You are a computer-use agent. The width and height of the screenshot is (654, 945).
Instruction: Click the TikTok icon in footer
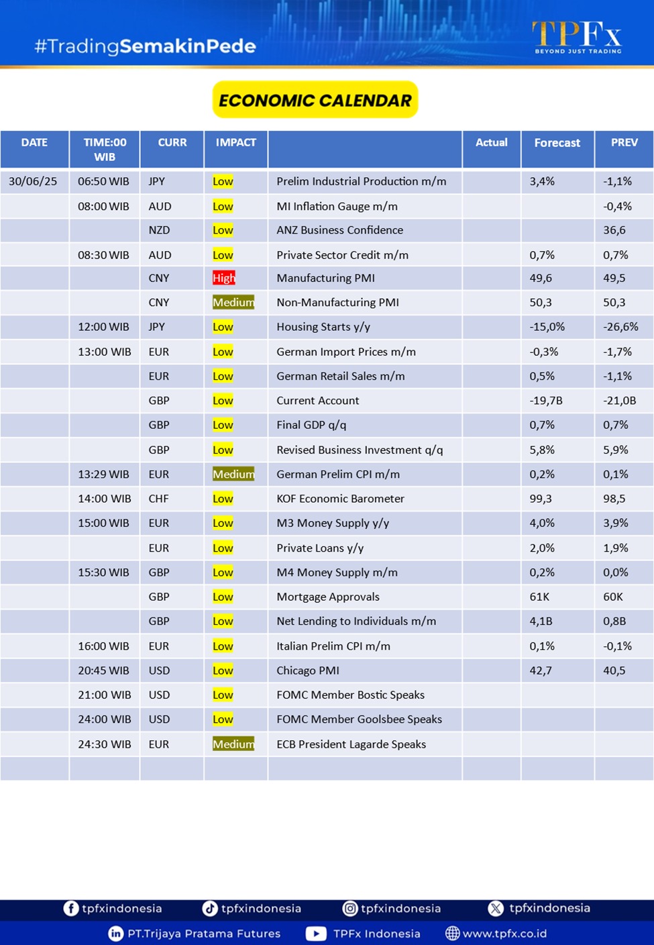point(210,908)
